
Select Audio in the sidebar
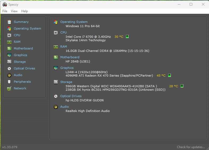pyautogui.click(x=18, y=75)
